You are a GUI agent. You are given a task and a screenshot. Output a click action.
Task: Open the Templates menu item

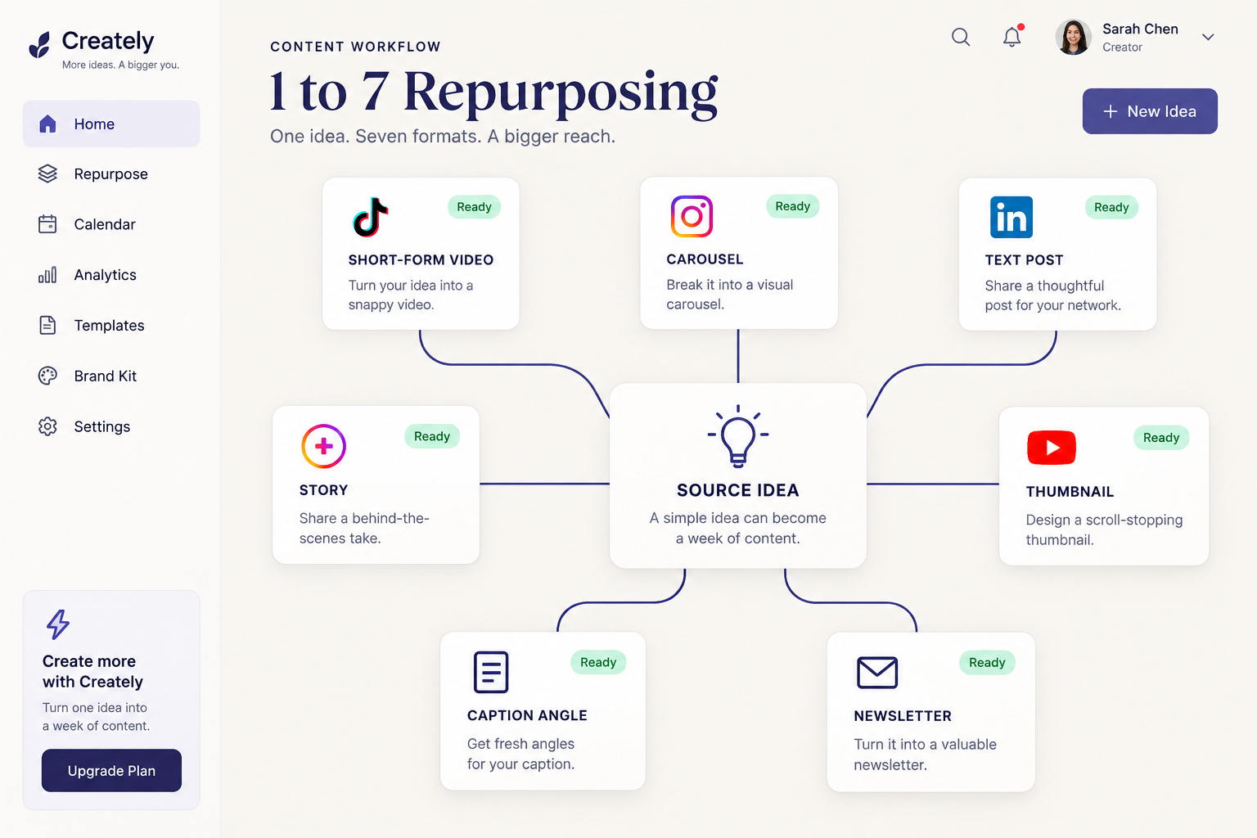point(111,325)
